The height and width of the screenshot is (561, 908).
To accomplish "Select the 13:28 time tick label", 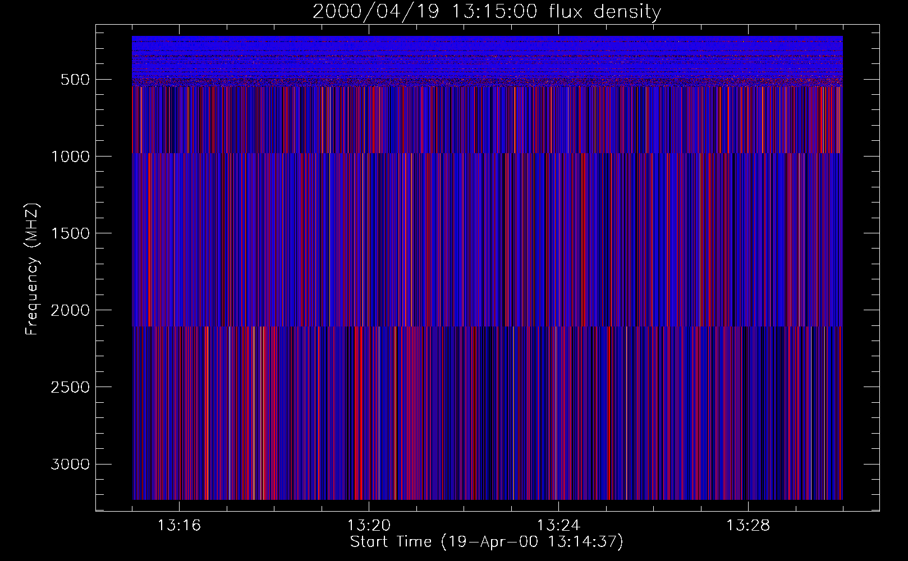I will pos(748,526).
